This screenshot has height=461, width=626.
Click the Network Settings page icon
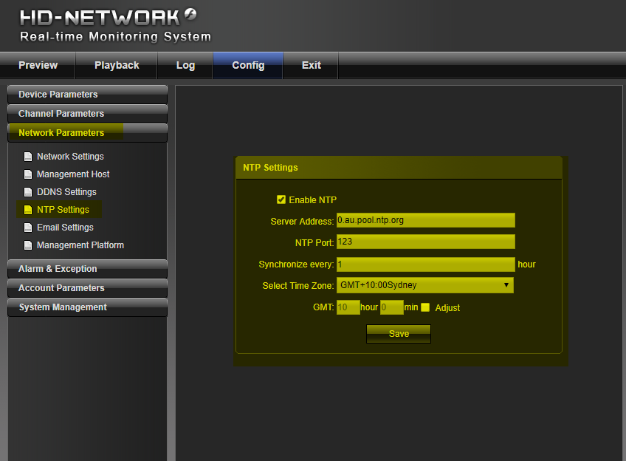[28, 157]
